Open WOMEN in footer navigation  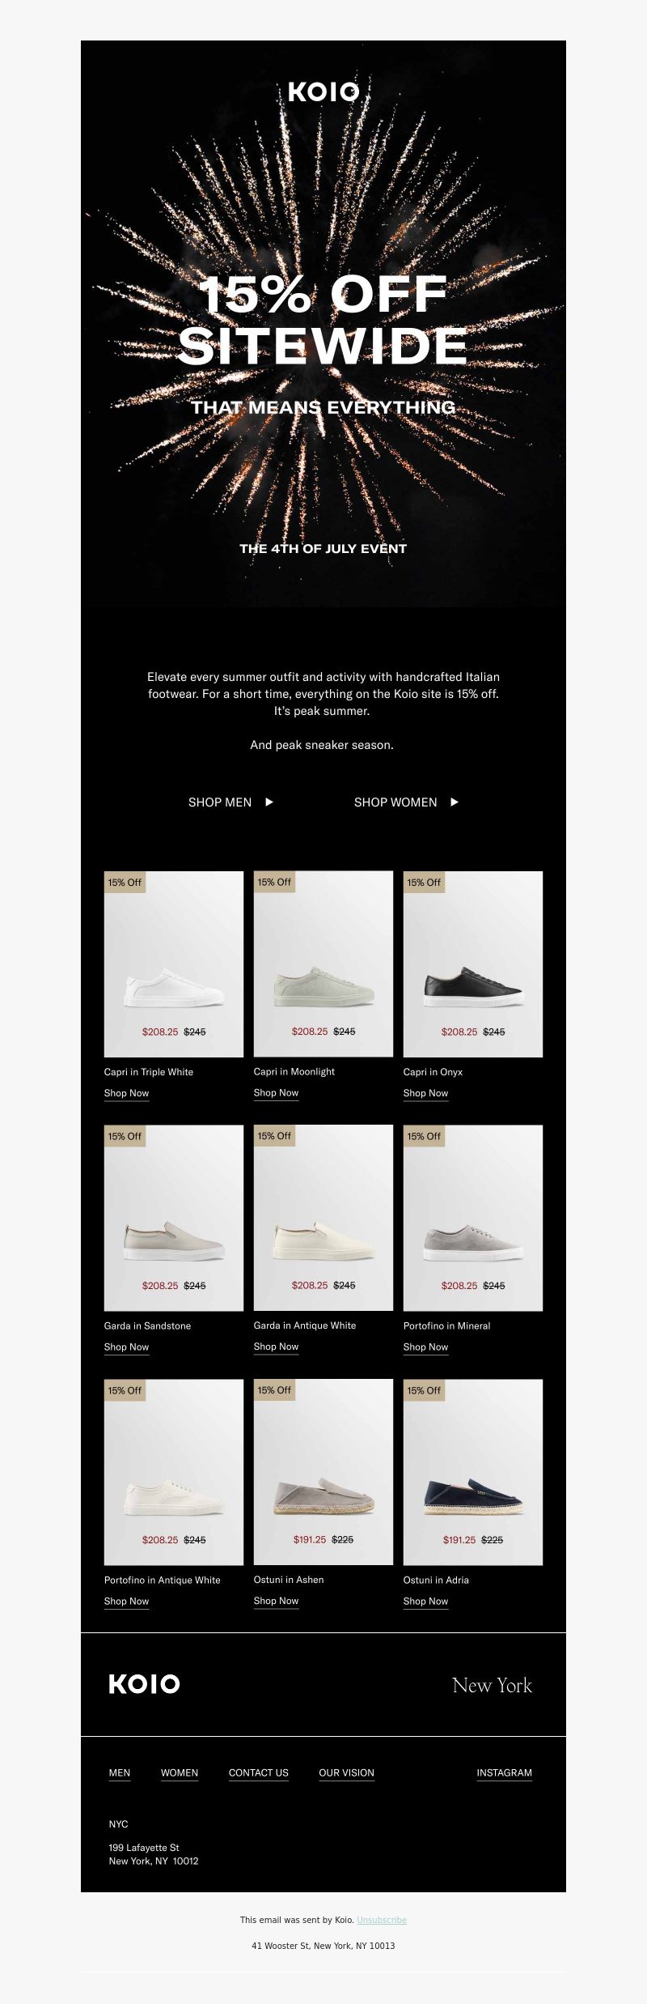pyautogui.click(x=180, y=1773)
